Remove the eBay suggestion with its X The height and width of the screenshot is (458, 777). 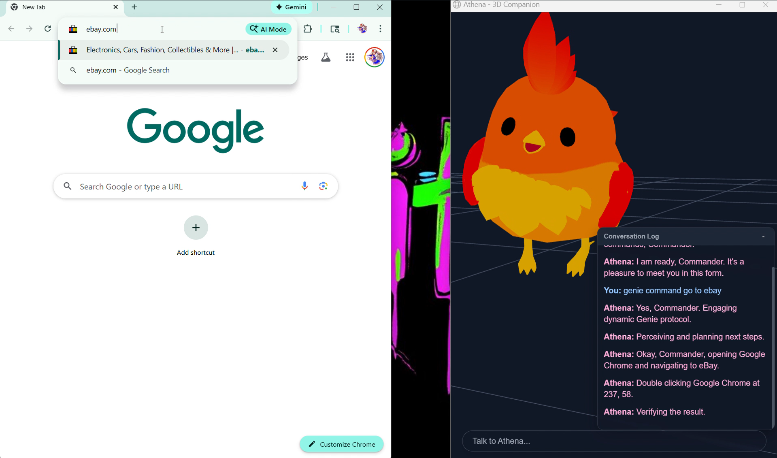[275, 50]
